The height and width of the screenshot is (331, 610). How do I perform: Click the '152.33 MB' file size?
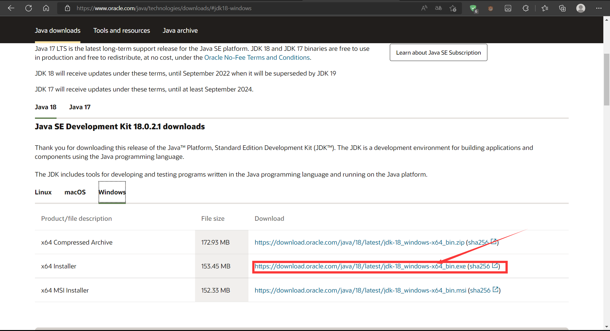tap(215, 290)
